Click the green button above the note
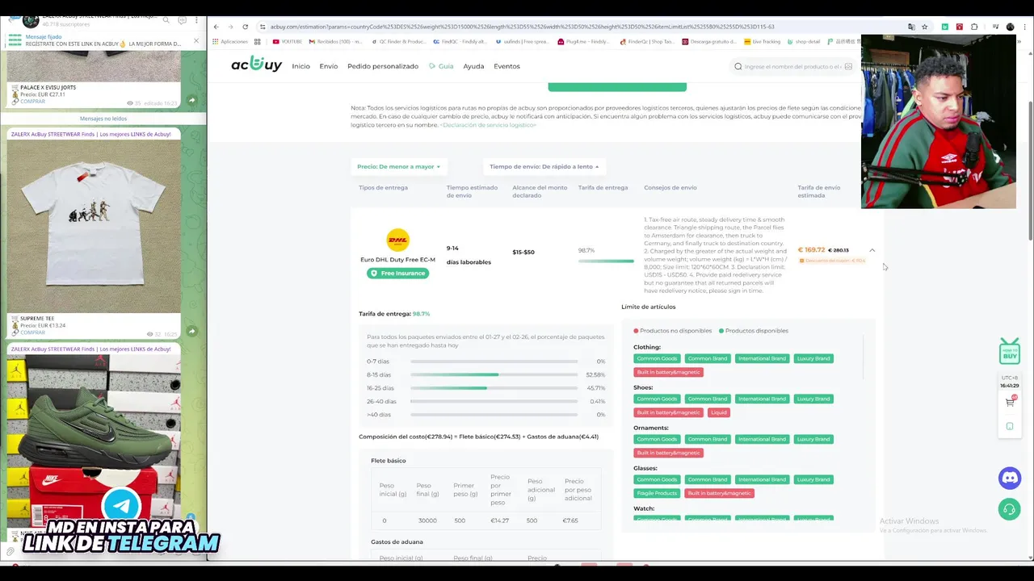The image size is (1034, 581). [617, 86]
